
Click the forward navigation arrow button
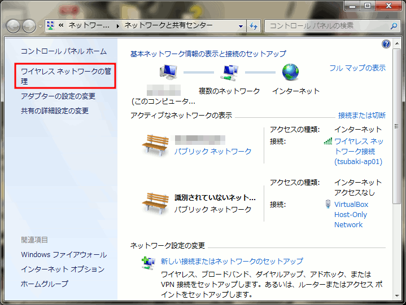[29, 26]
